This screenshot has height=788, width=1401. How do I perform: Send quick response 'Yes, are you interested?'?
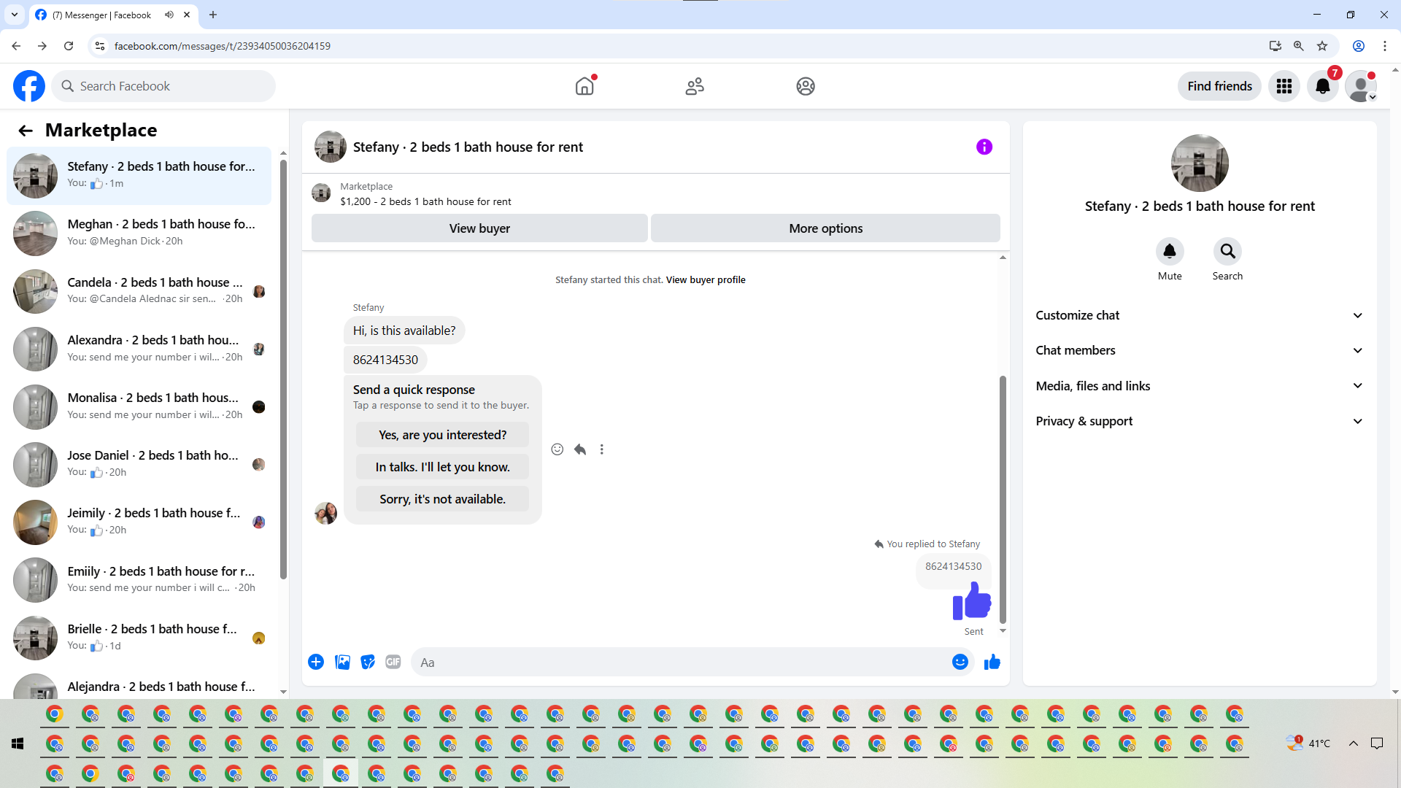coord(442,435)
